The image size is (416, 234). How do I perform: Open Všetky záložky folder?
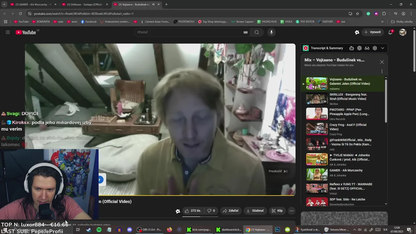pos(402,22)
